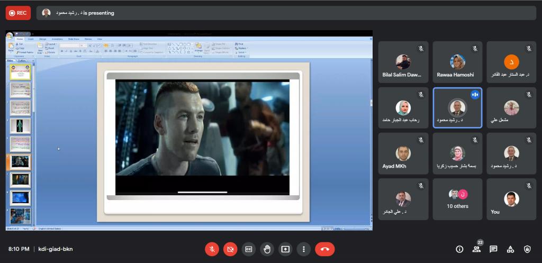
Task: Raise your hand
Action: click(x=267, y=249)
